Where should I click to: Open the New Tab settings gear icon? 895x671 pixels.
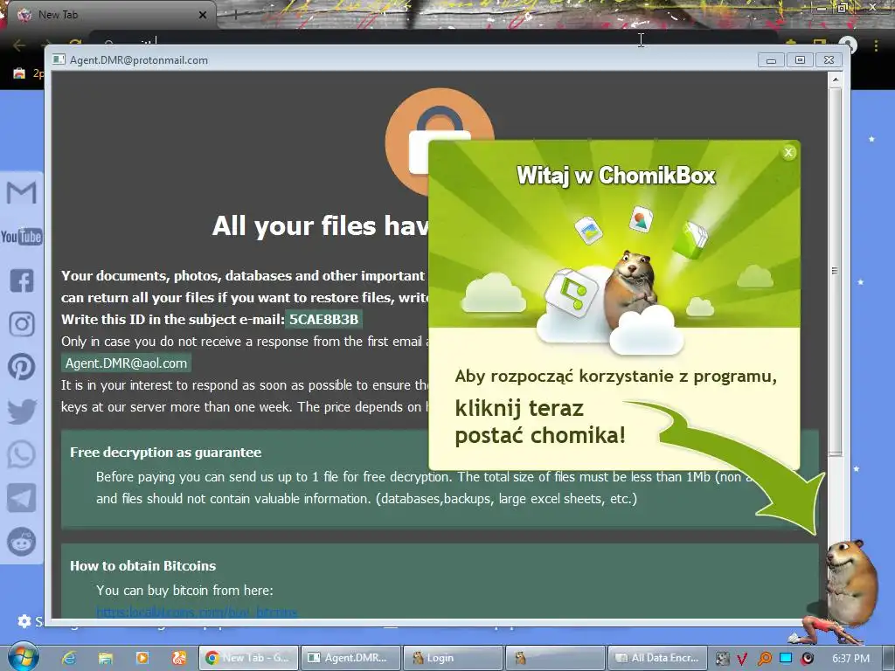24,621
